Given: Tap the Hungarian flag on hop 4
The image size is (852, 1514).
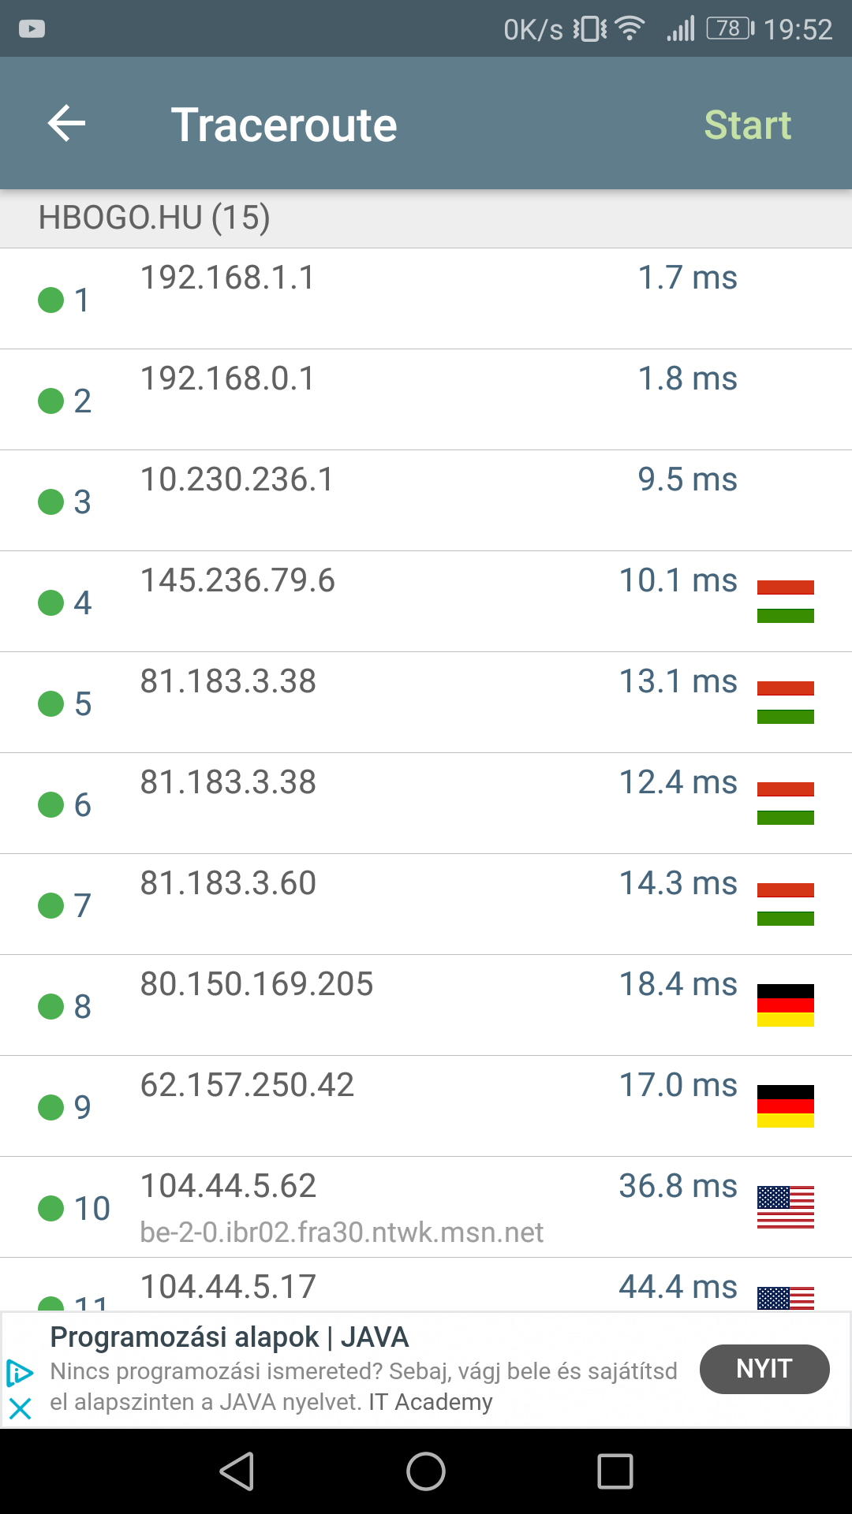Looking at the screenshot, I should point(785,602).
